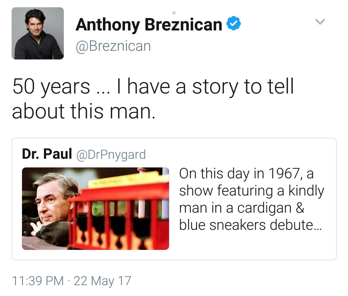Open the quoted tweet's photo thumbnail
Viewport: 348px width, 296px height.
[95, 208]
